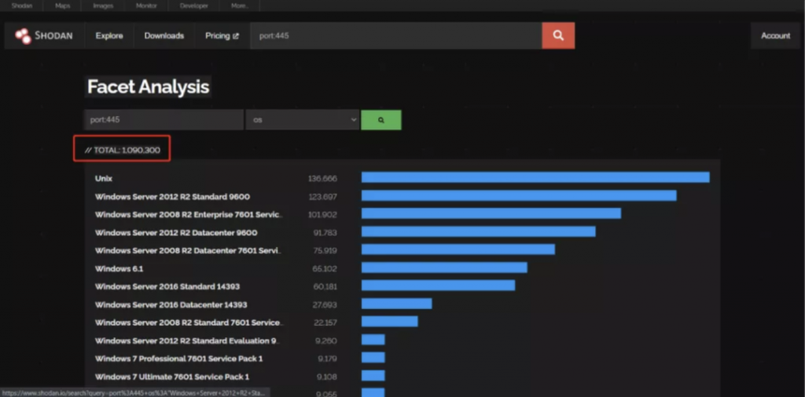805x397 pixels.
Task: Click Windows Server 2012 R2 Standard Evaluation row
Action: coord(187,341)
